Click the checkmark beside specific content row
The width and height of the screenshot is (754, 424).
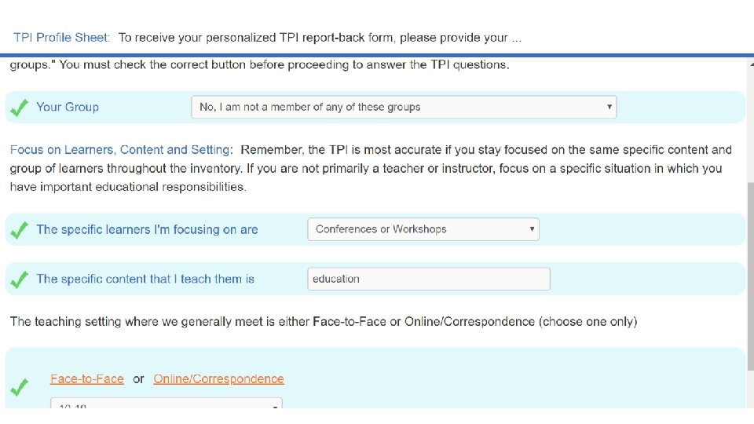(20, 279)
